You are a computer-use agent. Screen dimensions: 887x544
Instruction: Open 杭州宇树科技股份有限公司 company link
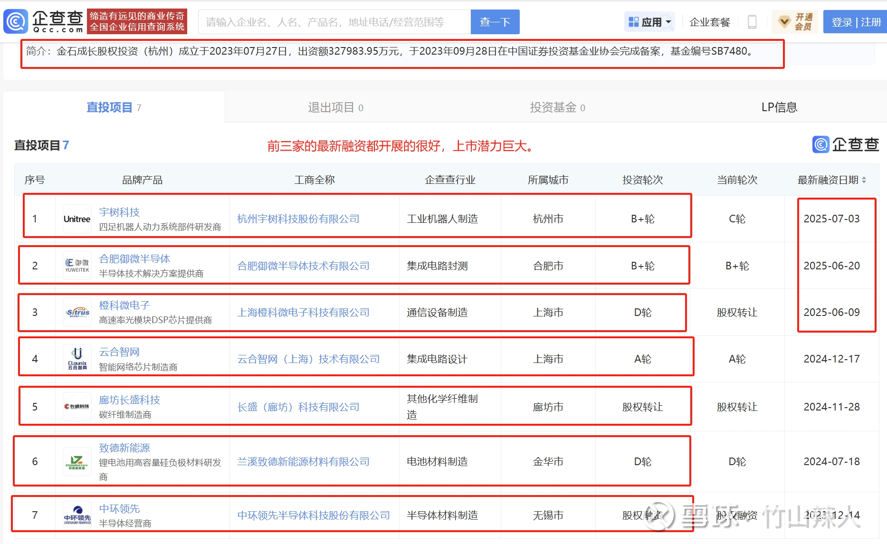tap(298, 219)
